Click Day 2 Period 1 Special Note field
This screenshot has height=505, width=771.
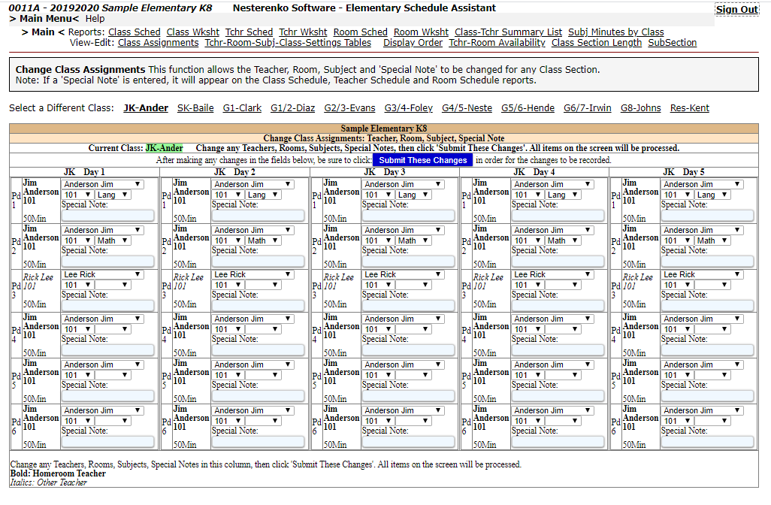(257, 216)
